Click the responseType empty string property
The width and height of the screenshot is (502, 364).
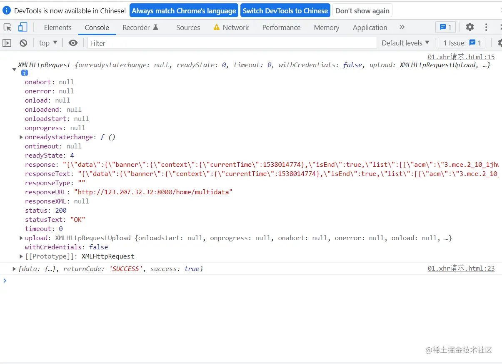pyautogui.click(x=55, y=183)
